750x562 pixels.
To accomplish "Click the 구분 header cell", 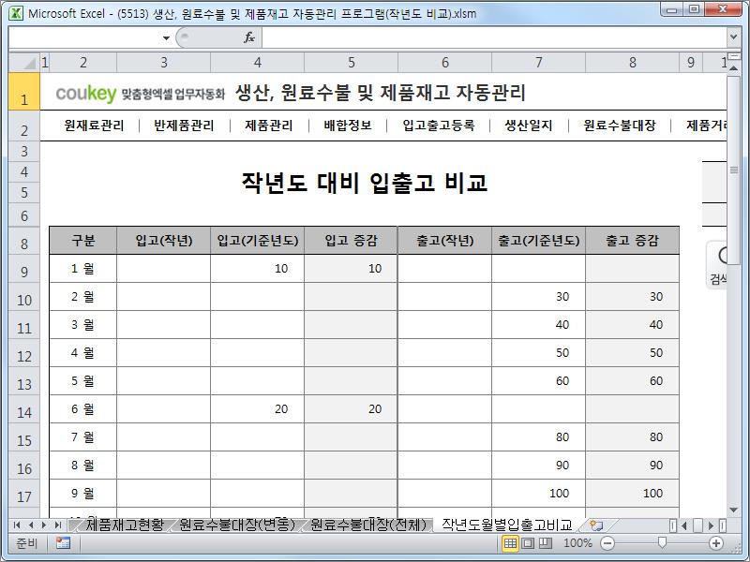I will (x=83, y=241).
